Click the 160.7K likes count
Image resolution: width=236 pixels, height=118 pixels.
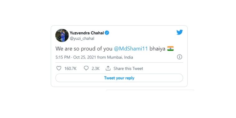point(70,68)
